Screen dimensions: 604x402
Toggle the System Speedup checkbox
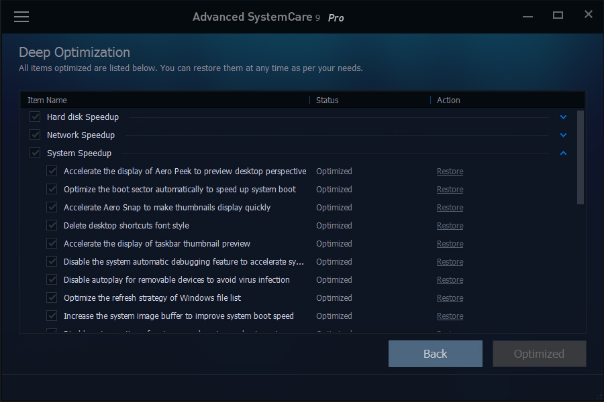35,153
